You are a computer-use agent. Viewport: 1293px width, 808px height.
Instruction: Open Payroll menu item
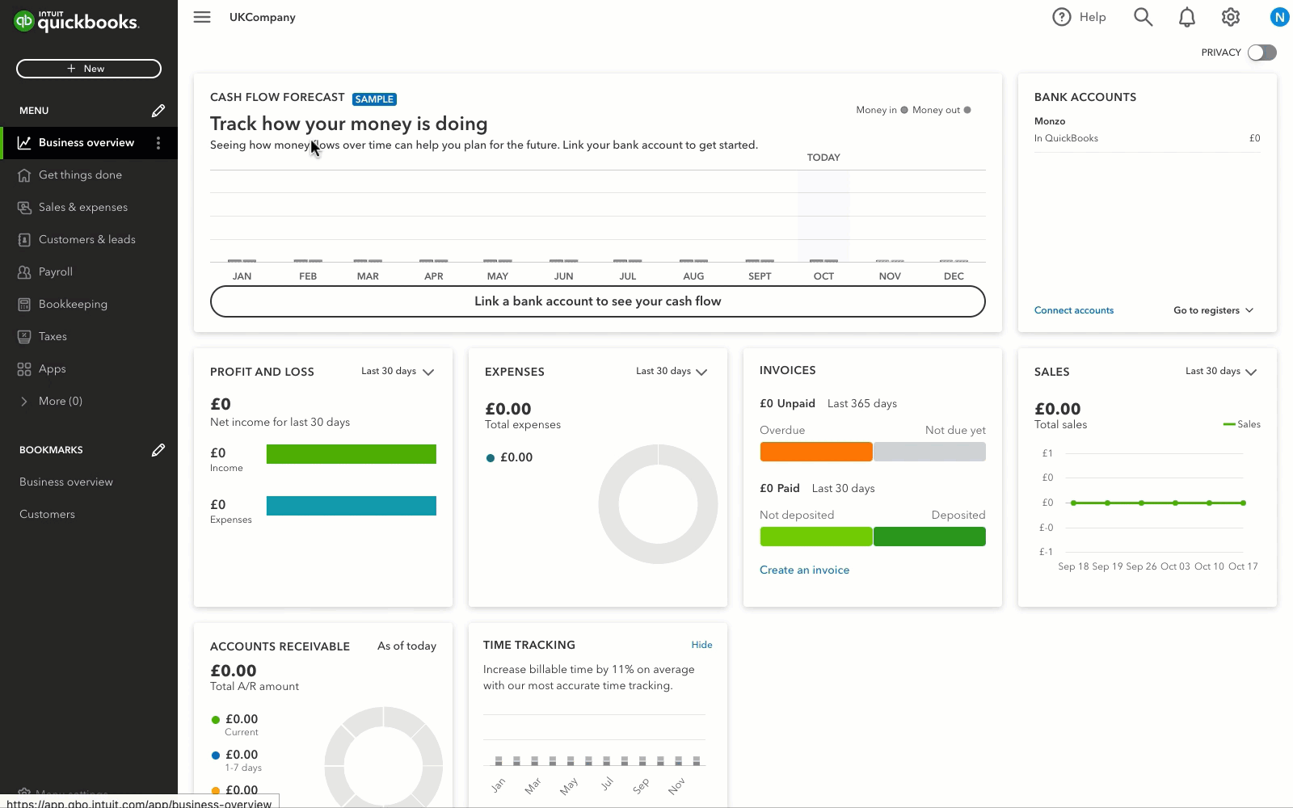coord(89,272)
